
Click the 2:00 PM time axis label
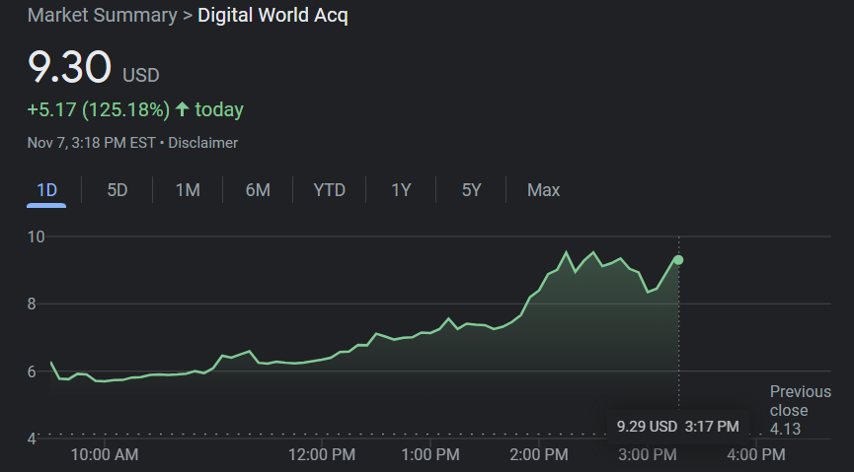click(540, 454)
